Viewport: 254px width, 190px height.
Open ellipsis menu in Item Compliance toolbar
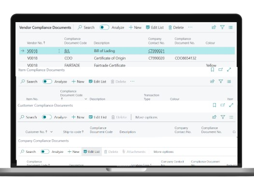[132, 81]
